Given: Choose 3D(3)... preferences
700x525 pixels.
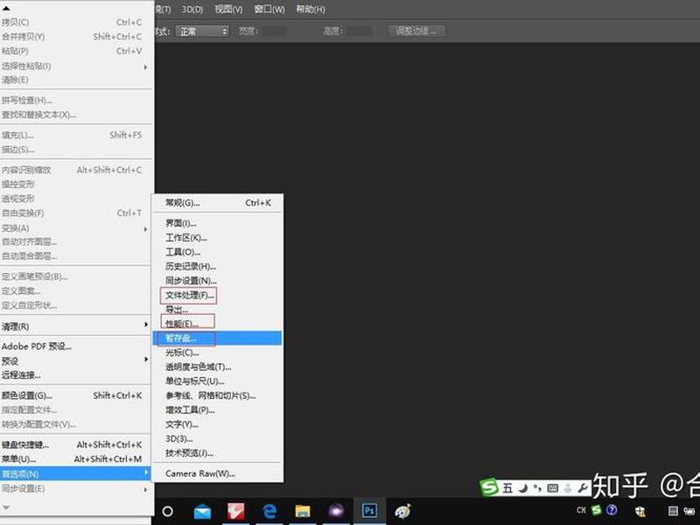Looking at the screenshot, I should [217, 438].
